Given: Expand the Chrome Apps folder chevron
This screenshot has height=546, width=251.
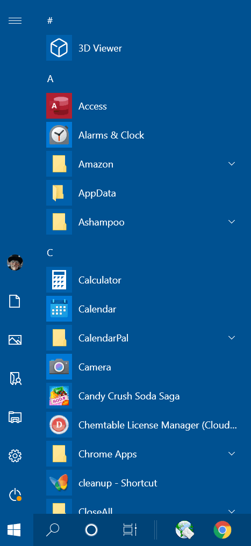Looking at the screenshot, I should (x=232, y=453).
